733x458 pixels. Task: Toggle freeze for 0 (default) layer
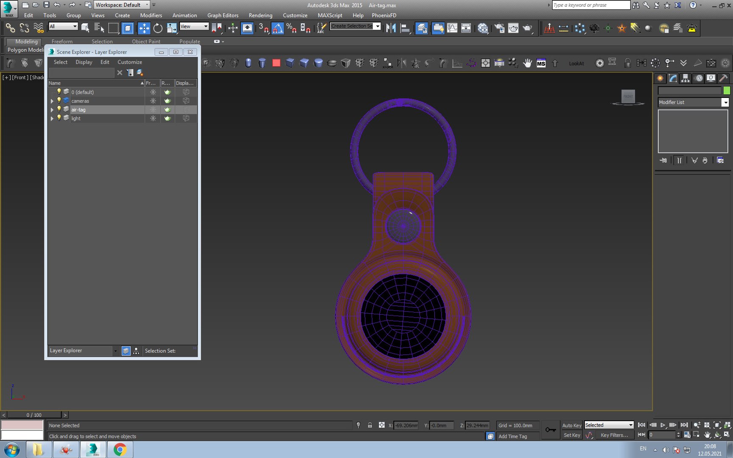point(153,92)
